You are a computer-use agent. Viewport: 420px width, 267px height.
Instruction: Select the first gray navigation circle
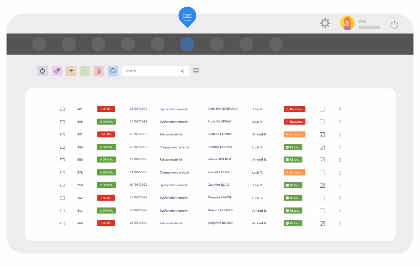(39, 44)
